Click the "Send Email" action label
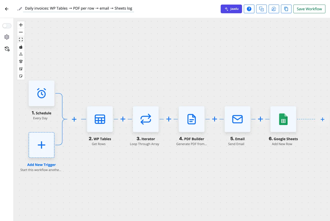330x221 pixels. (x=236, y=144)
